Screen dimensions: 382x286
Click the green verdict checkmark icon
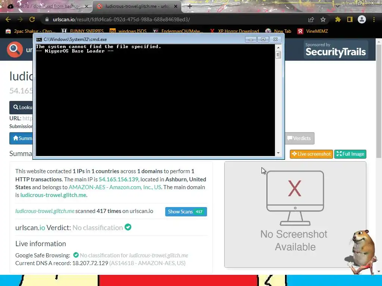128,227
